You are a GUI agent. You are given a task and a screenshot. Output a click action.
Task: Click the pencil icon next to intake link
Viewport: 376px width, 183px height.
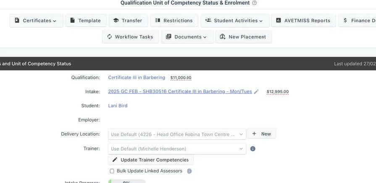[256, 92]
